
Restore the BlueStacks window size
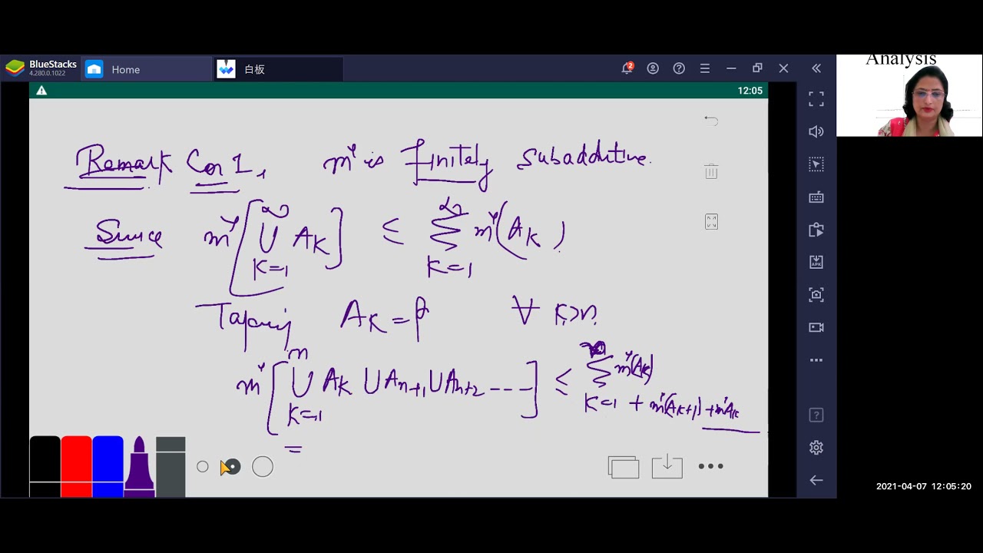(757, 68)
